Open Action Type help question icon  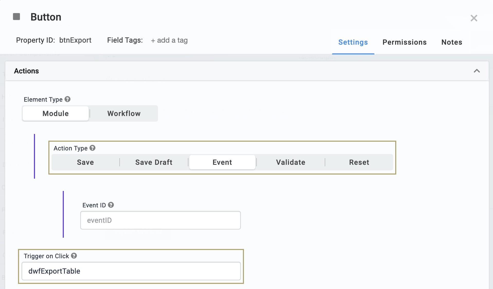coord(93,148)
